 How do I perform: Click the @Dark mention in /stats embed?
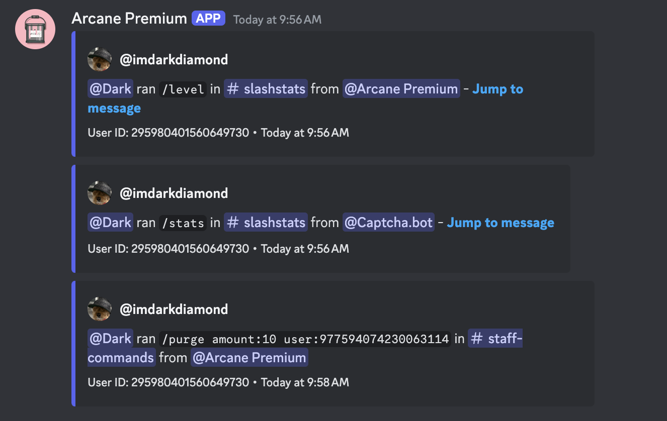(111, 223)
